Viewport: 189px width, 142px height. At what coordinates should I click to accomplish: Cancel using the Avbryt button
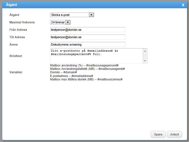click(x=174, y=135)
